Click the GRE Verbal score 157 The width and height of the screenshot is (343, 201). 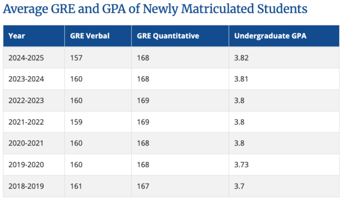click(x=76, y=58)
